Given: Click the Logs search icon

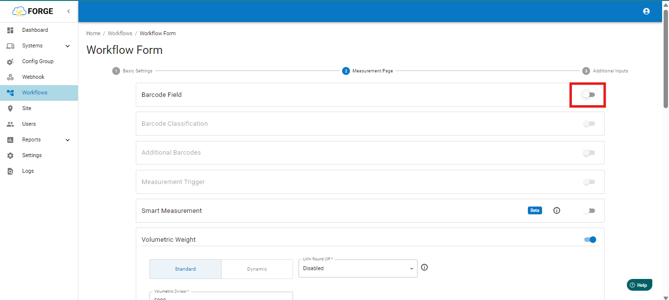Looking at the screenshot, I should [x=10, y=171].
